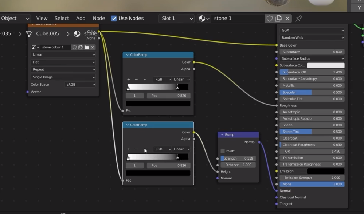Click the Height input socket on Bump node

(218, 171)
